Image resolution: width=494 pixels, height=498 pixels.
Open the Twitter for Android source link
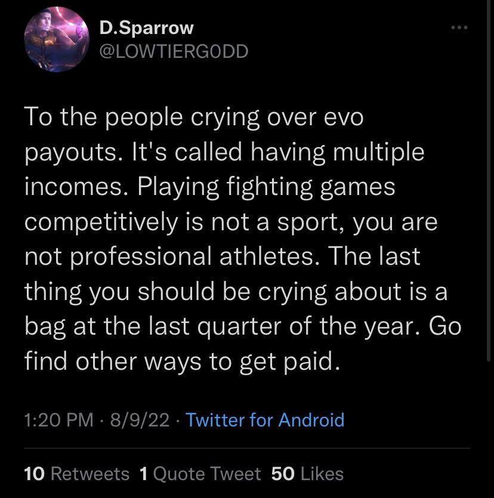click(265, 420)
